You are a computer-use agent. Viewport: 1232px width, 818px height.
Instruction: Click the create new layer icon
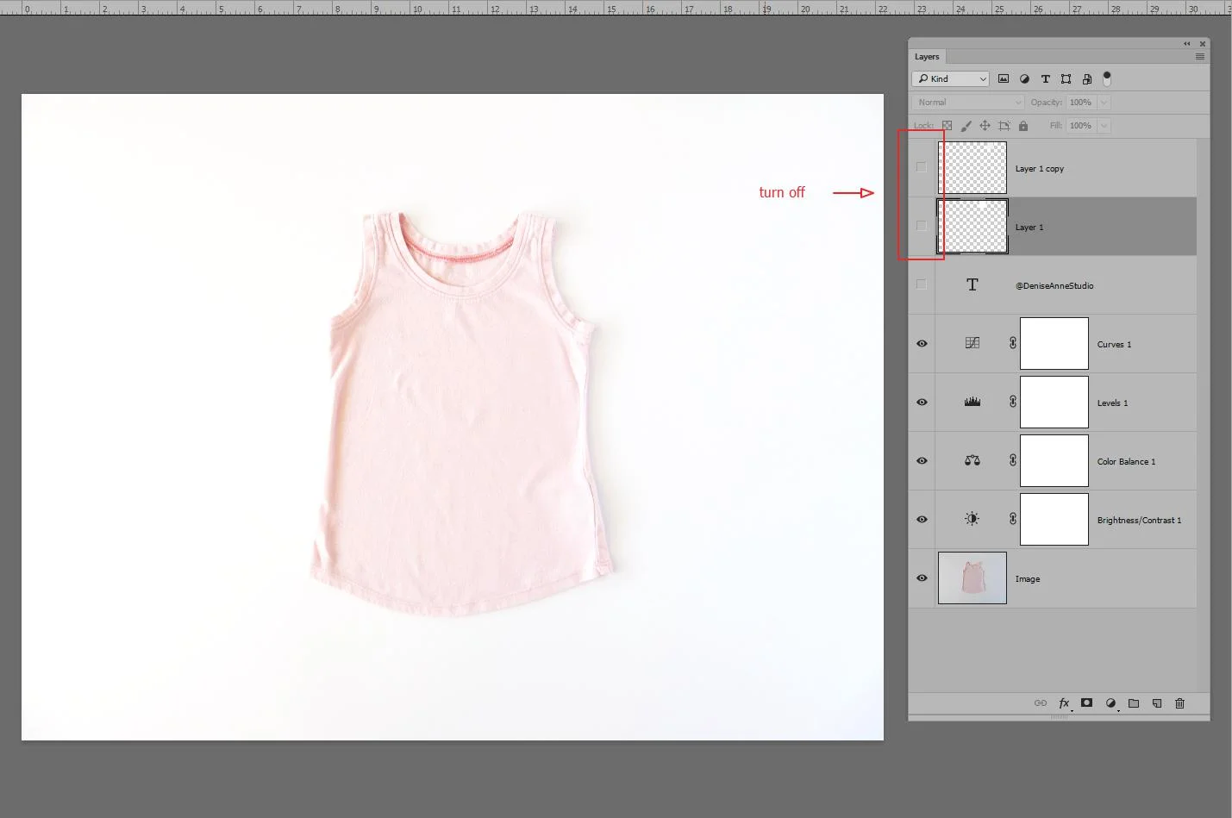click(1156, 703)
